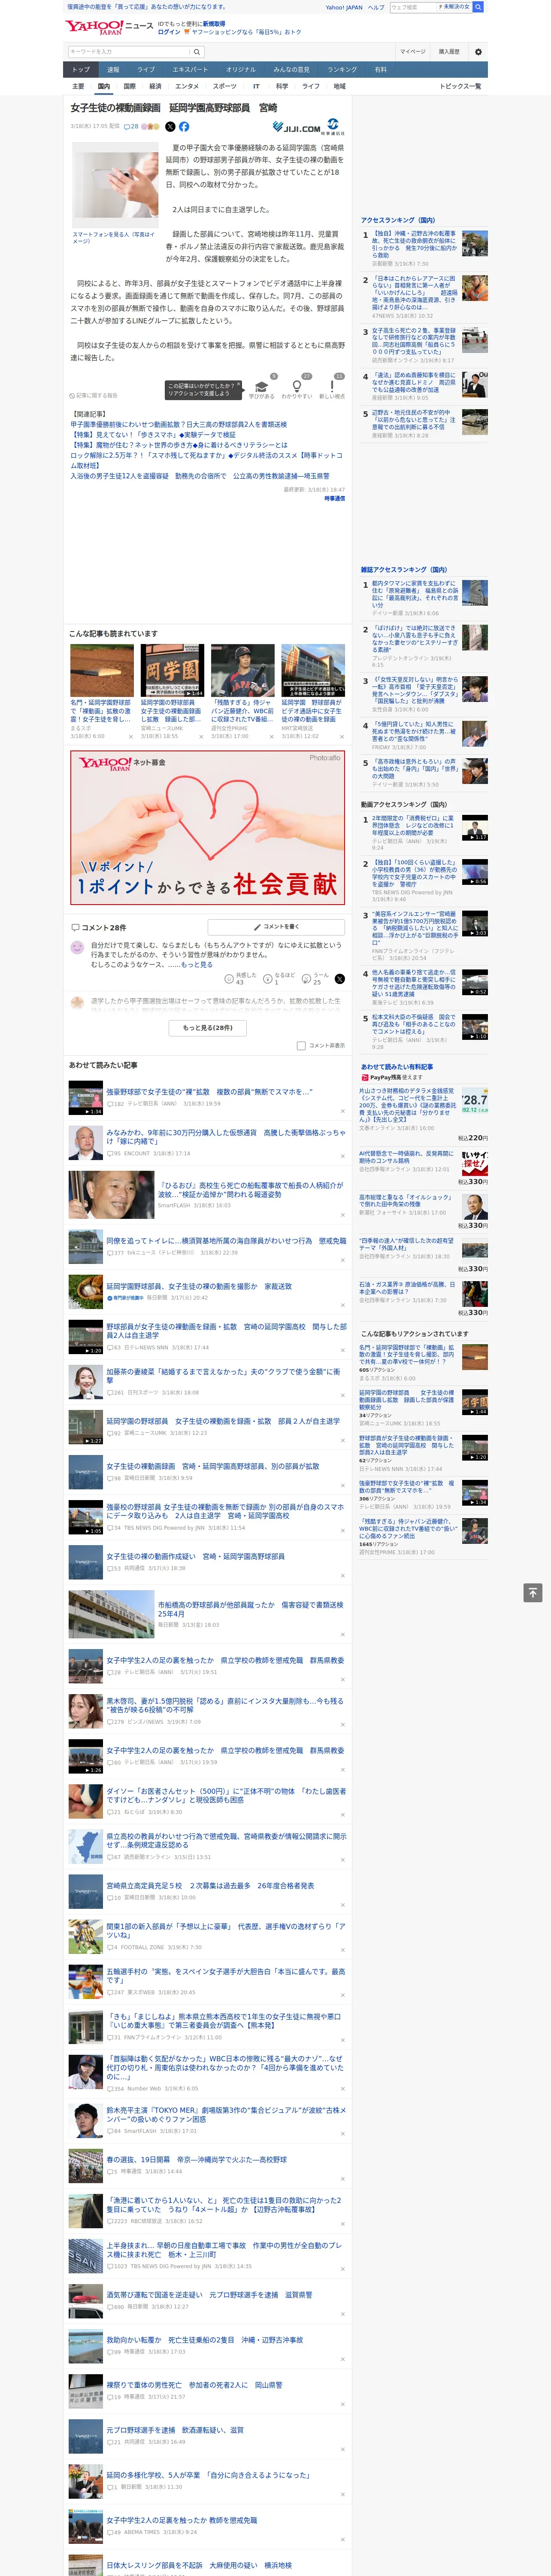Image resolution: width=551 pixels, height=2576 pixels.
Task: Click 購入履歴 link
Action: [449, 51]
